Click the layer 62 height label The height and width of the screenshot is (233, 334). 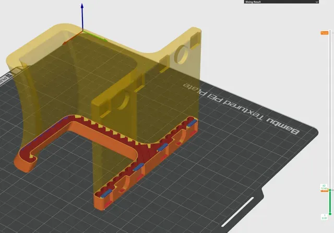324,187
